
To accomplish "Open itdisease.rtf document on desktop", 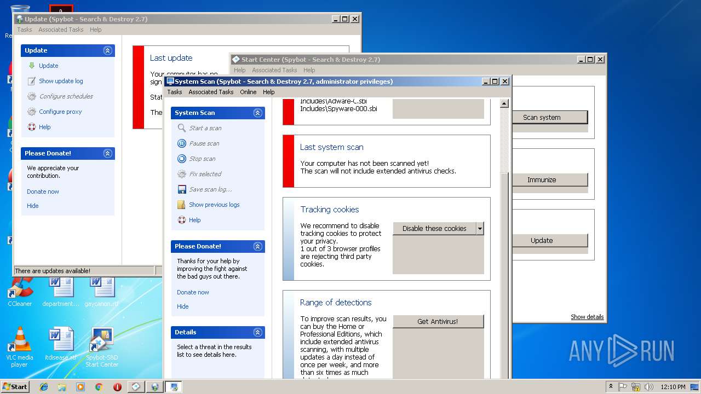I will 61,344.
